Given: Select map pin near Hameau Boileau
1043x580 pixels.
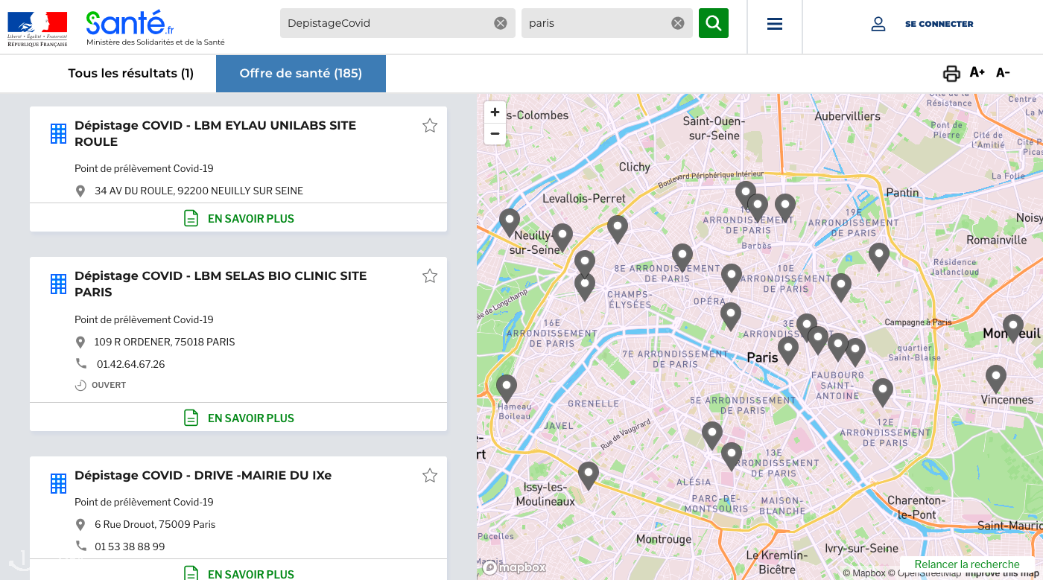Looking at the screenshot, I should 507,387.
